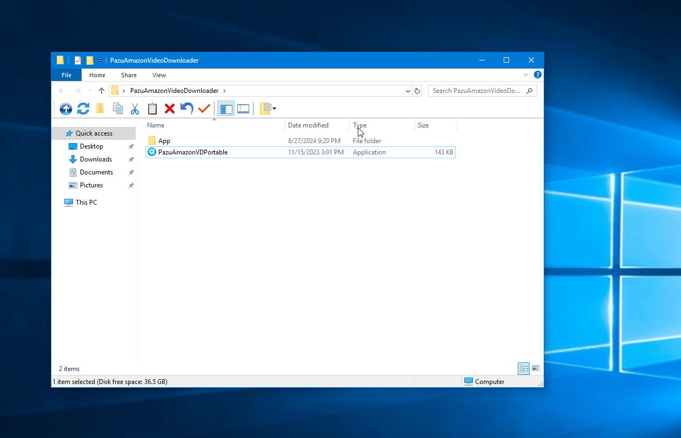Screen dimensions: 681x438
Task: Open the Customize Quick Access Toolbar dropdown
Action: (x=99, y=60)
